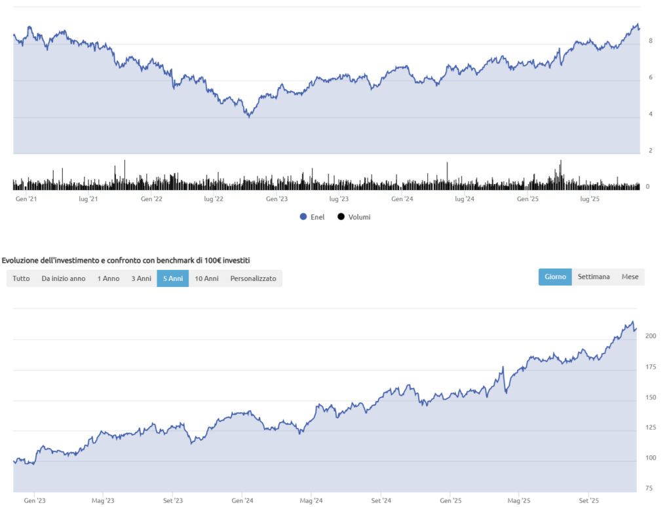Select the Da inizio anno range
Viewport: 671px width, 507px height.
point(64,278)
